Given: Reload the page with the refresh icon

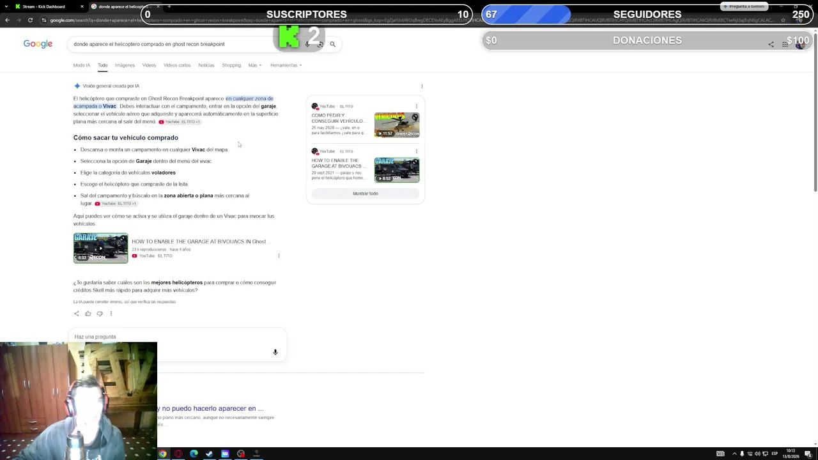Looking at the screenshot, I should (30, 20).
